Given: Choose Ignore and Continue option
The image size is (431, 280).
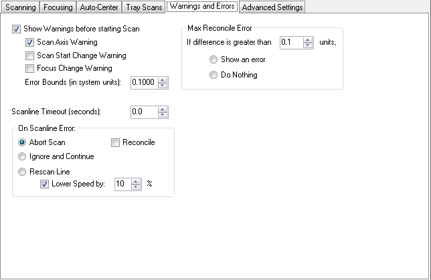Looking at the screenshot, I should pyautogui.click(x=23, y=156).
